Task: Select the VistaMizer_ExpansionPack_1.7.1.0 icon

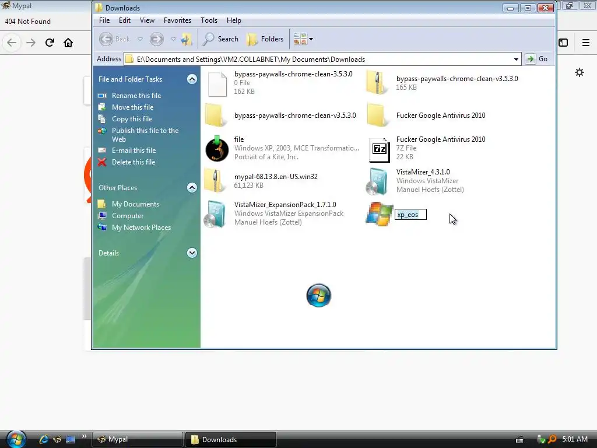Action: (x=215, y=213)
